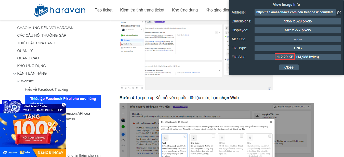Click the profile avatar in Step 4 screenshot sidebar

[123, 120]
